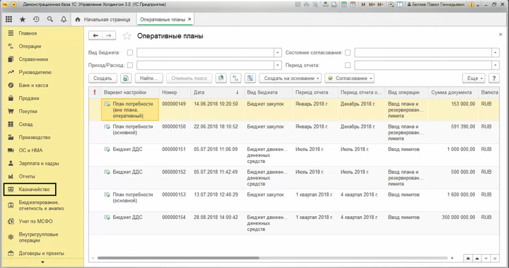
Task: Open the sections menu grid icon
Action: click(x=9, y=19)
